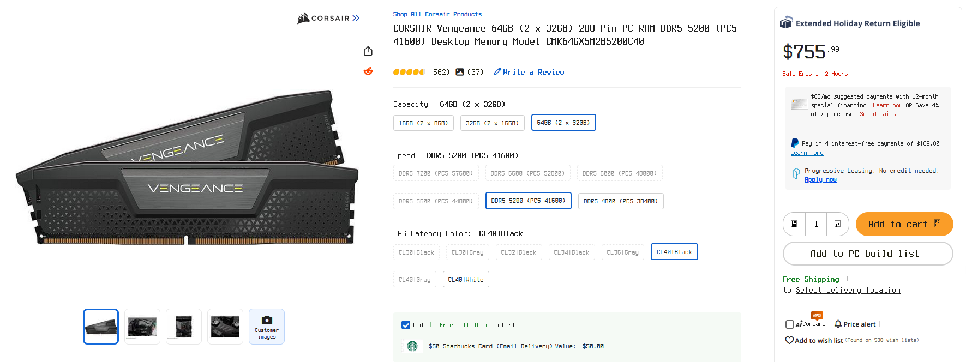This screenshot has width=966, height=362.
Task: Click the main Vengeance RAM product image
Action: [x=187, y=168]
